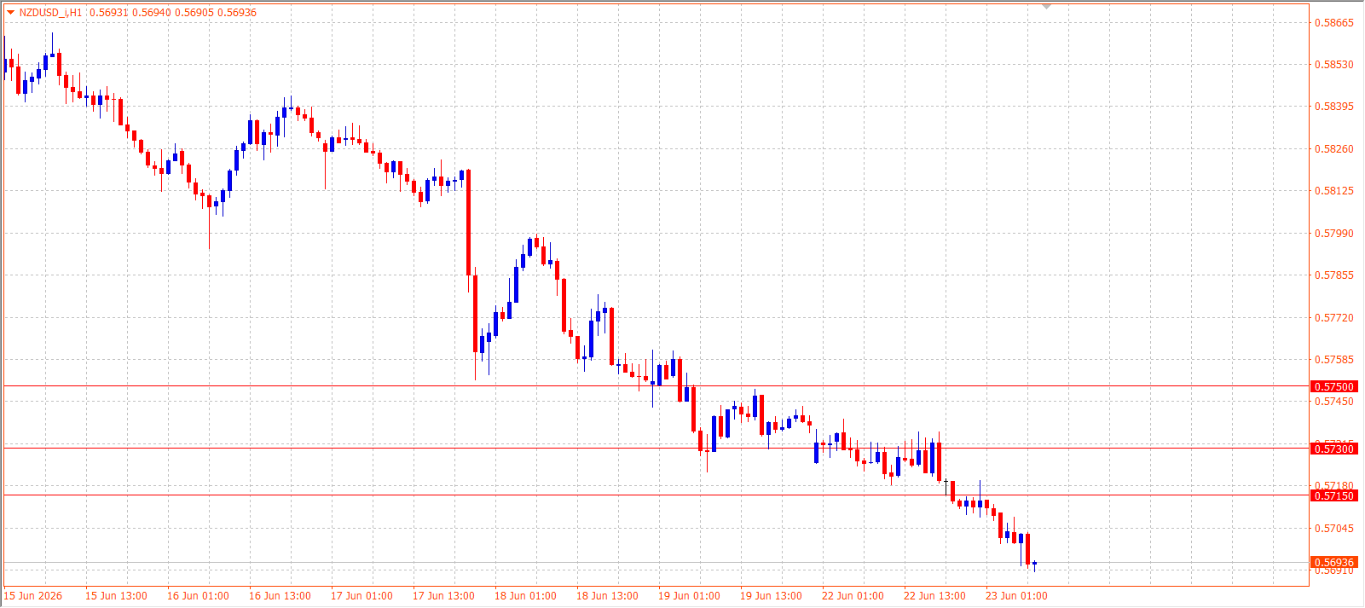Click the red down-arrow icon beside NZDUSD_i,H1
Image resolution: width=1365 pixels, height=608 pixels.
pos(11,13)
